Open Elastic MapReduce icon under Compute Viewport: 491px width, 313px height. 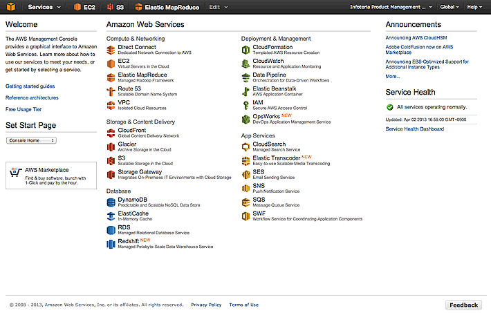tap(111, 77)
